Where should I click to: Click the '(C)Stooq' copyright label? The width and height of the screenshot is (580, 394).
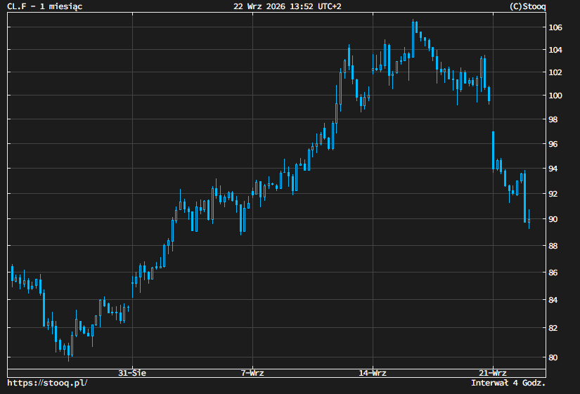[527, 6]
